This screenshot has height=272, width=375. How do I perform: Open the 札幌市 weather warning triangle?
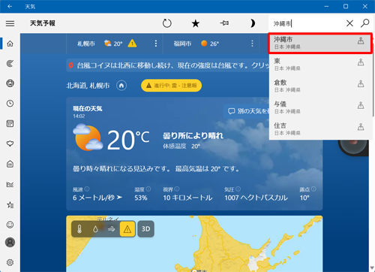click(132, 44)
